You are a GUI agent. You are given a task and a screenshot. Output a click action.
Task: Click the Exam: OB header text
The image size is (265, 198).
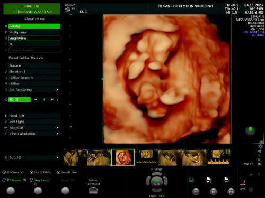(x=31, y=6)
